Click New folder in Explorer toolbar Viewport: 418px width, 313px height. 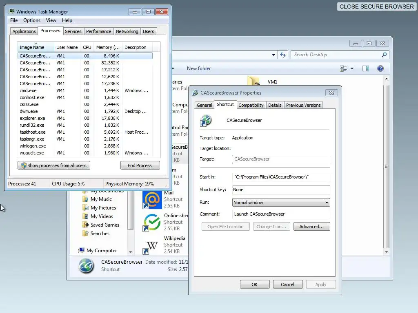coord(199,68)
